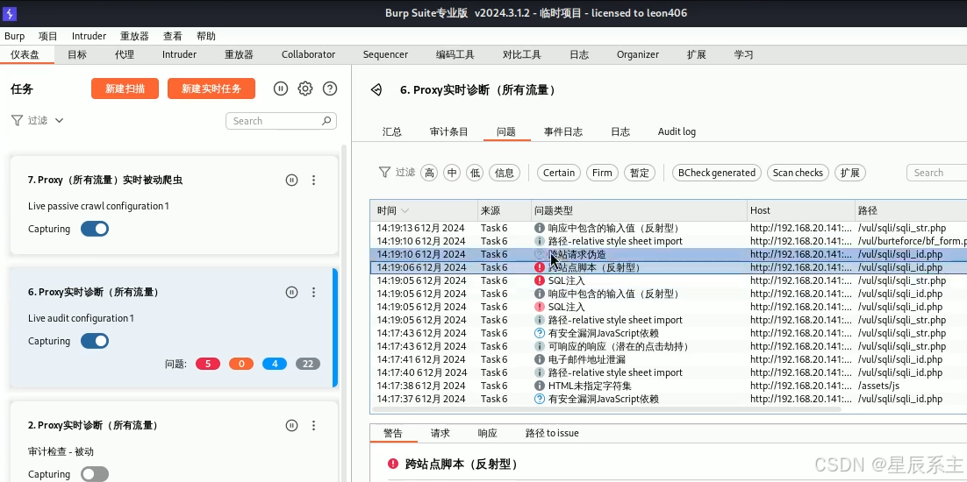Select the 跨站请求伪造 issue row
This screenshot has height=482, width=967.
pyautogui.click(x=669, y=254)
